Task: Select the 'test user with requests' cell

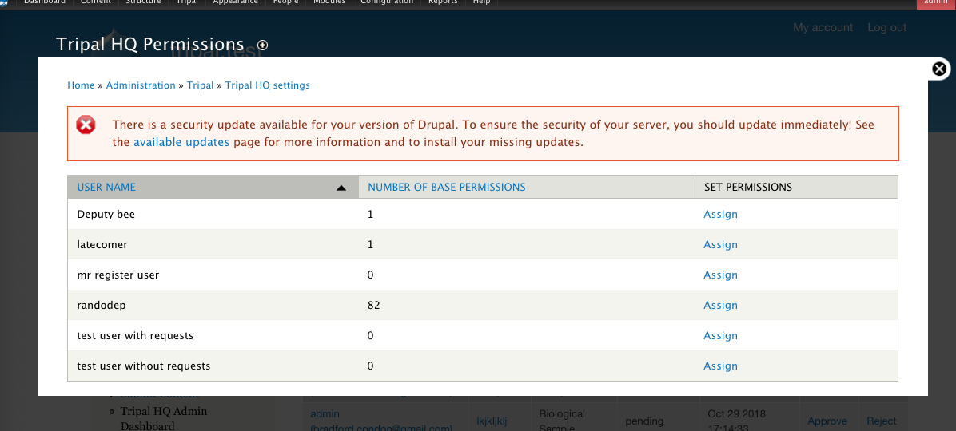Action: point(213,336)
